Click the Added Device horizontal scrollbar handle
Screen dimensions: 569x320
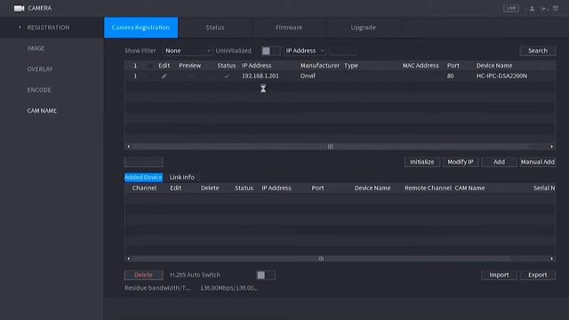[x=321, y=259]
